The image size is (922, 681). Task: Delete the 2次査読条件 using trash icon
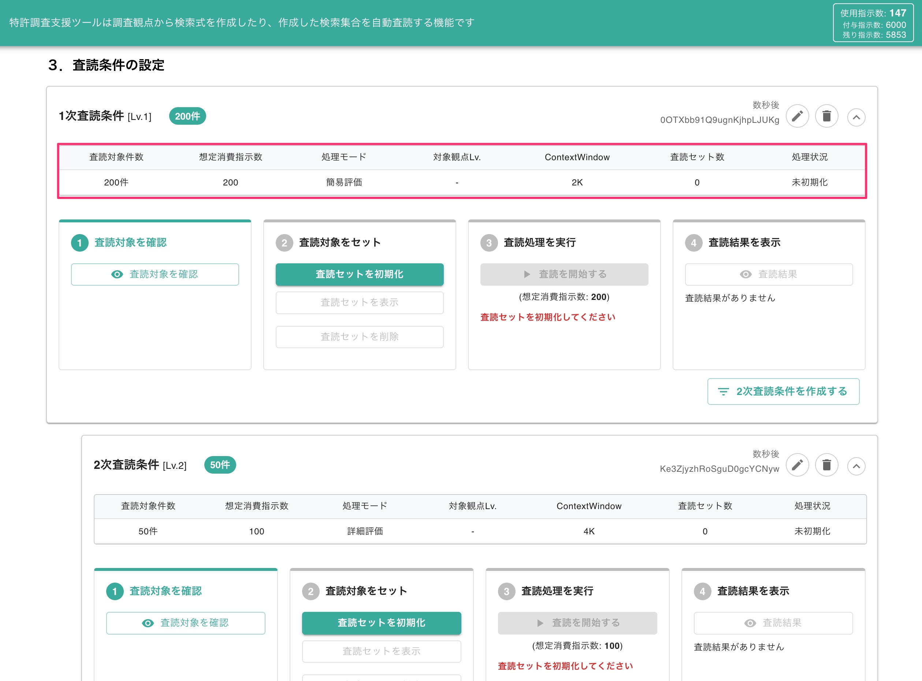pyautogui.click(x=826, y=466)
